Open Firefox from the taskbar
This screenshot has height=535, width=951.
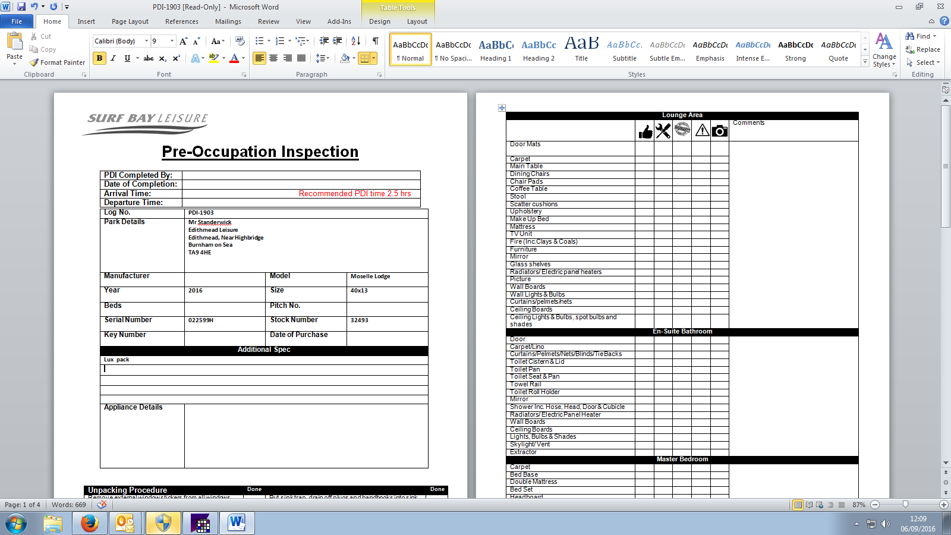pyautogui.click(x=90, y=523)
